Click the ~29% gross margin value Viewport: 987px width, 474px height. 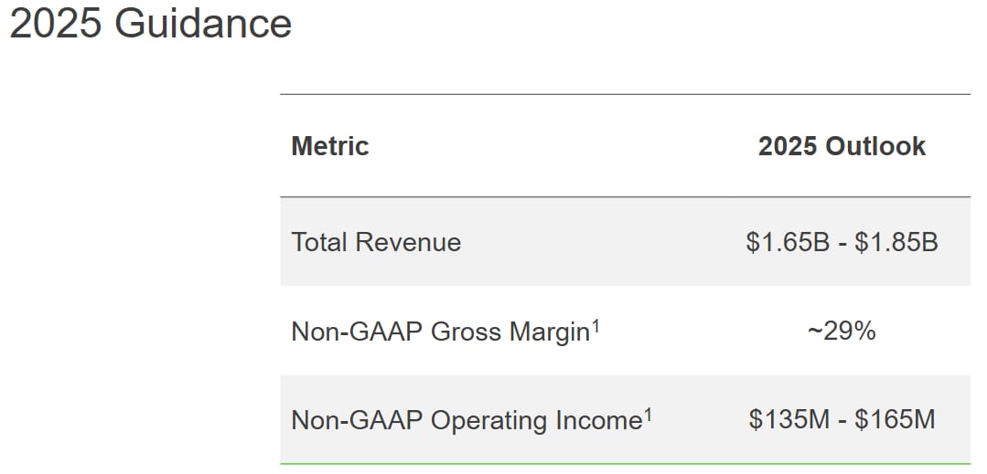coord(842,331)
